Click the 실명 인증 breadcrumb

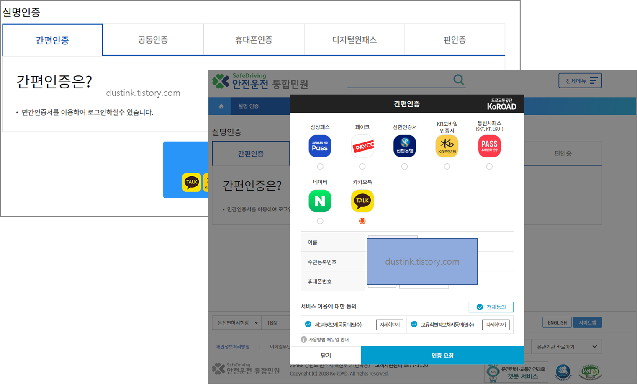click(249, 106)
